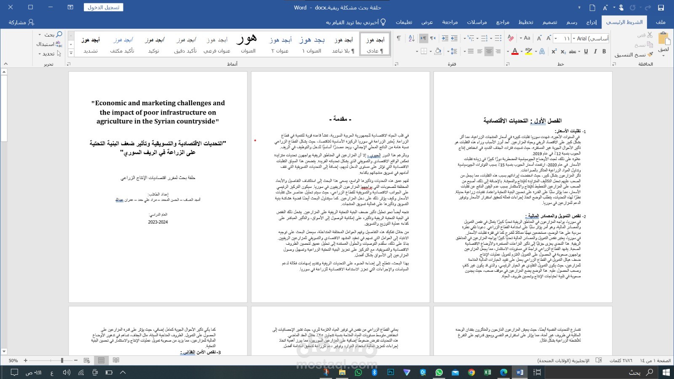Switch to Read Mode view in status bar
The width and height of the screenshot is (674, 379).
point(116,360)
